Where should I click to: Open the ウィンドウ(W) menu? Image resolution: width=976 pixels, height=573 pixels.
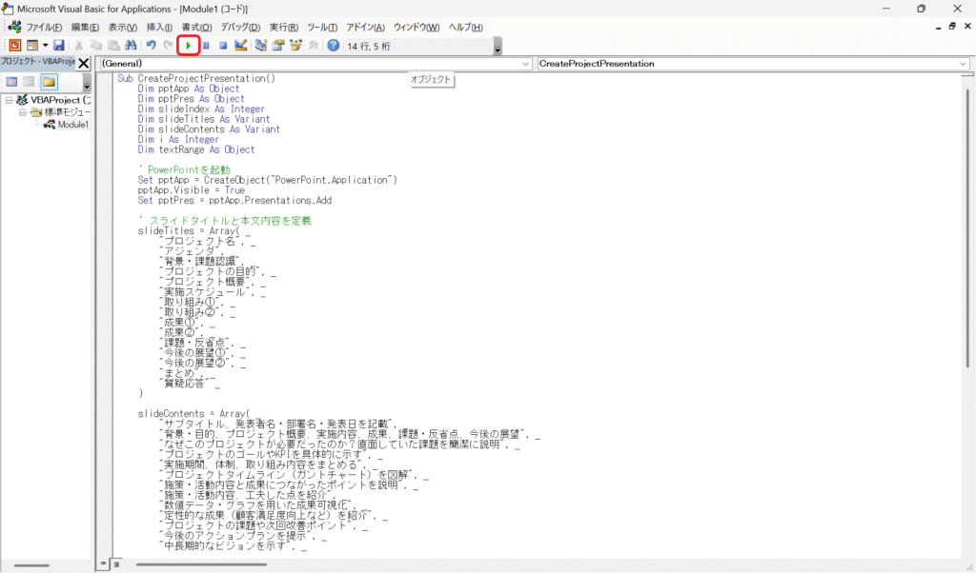(417, 28)
